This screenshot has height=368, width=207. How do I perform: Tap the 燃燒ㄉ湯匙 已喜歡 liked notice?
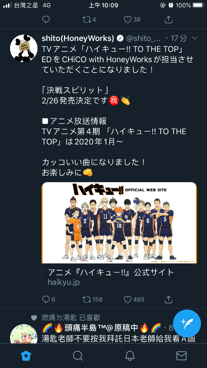pos(71,318)
